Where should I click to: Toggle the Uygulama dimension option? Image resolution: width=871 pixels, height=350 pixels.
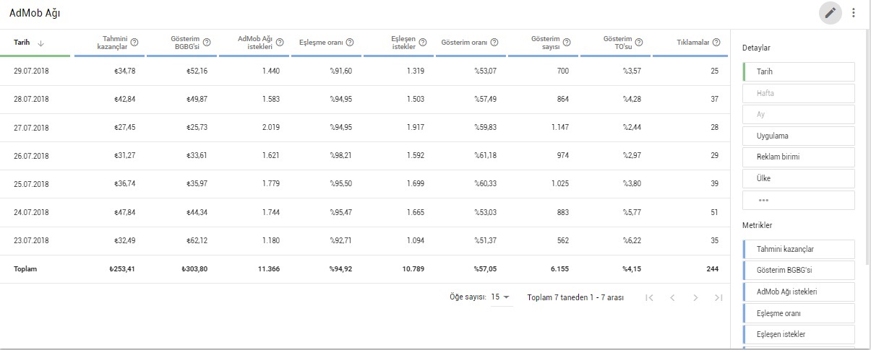[799, 136]
